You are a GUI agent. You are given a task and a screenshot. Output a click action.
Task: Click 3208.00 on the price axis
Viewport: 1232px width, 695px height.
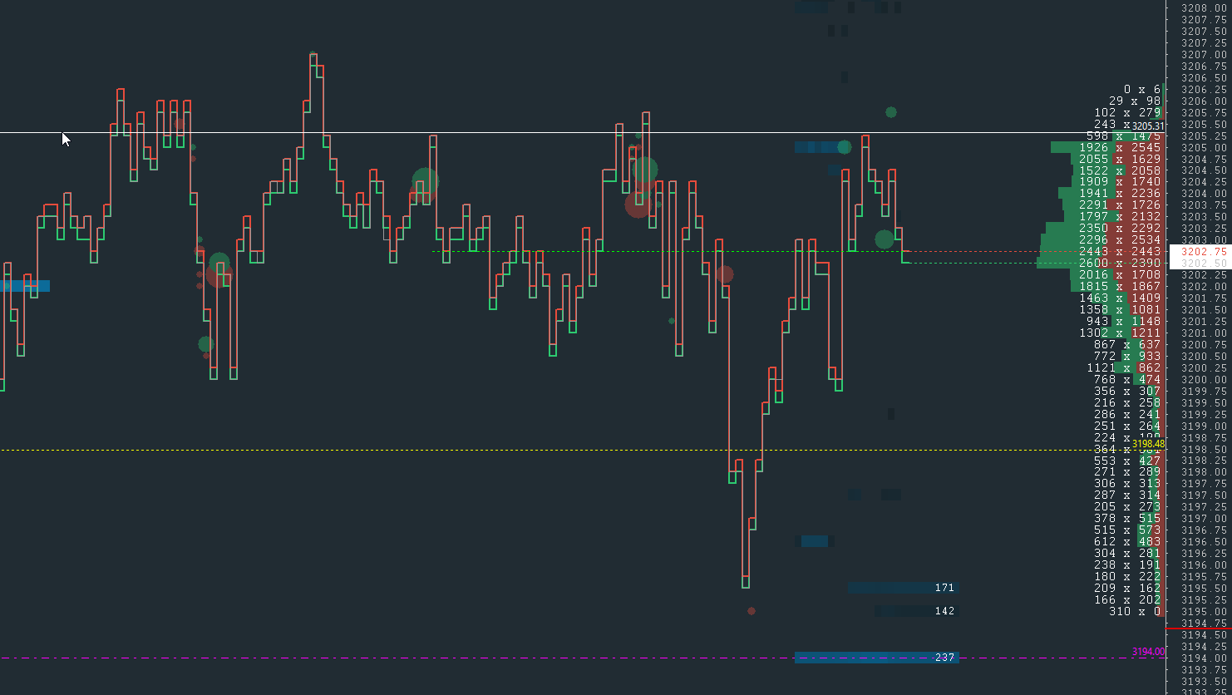click(x=1205, y=7)
